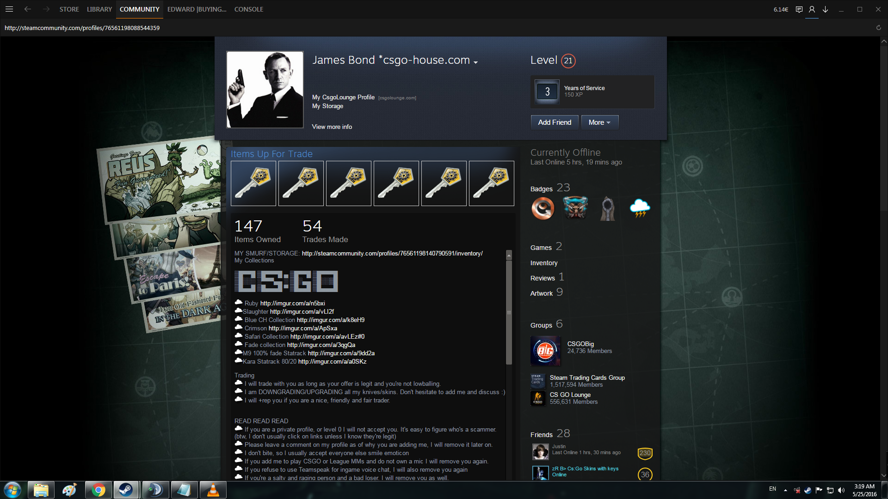Open the friends chat icon
Image resolution: width=888 pixels, height=499 pixels.
tap(799, 9)
